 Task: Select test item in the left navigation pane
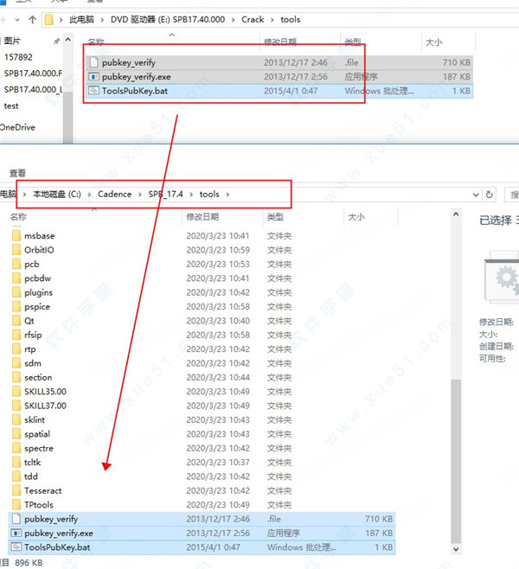11,105
